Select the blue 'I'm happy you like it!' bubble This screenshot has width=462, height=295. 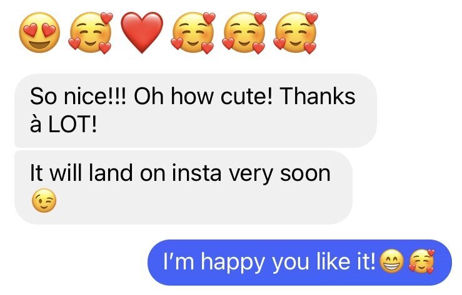299,263
